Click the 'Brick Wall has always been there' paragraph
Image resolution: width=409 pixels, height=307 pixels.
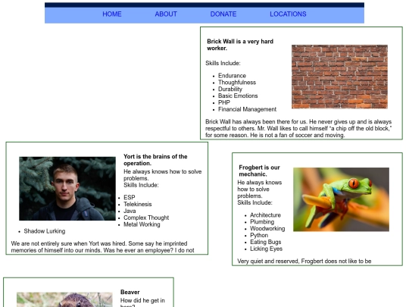tap(298, 128)
